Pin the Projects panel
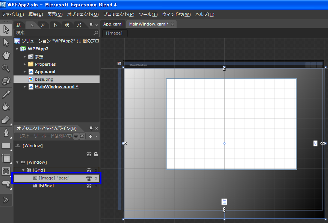The image size is (328, 223). click(x=91, y=25)
